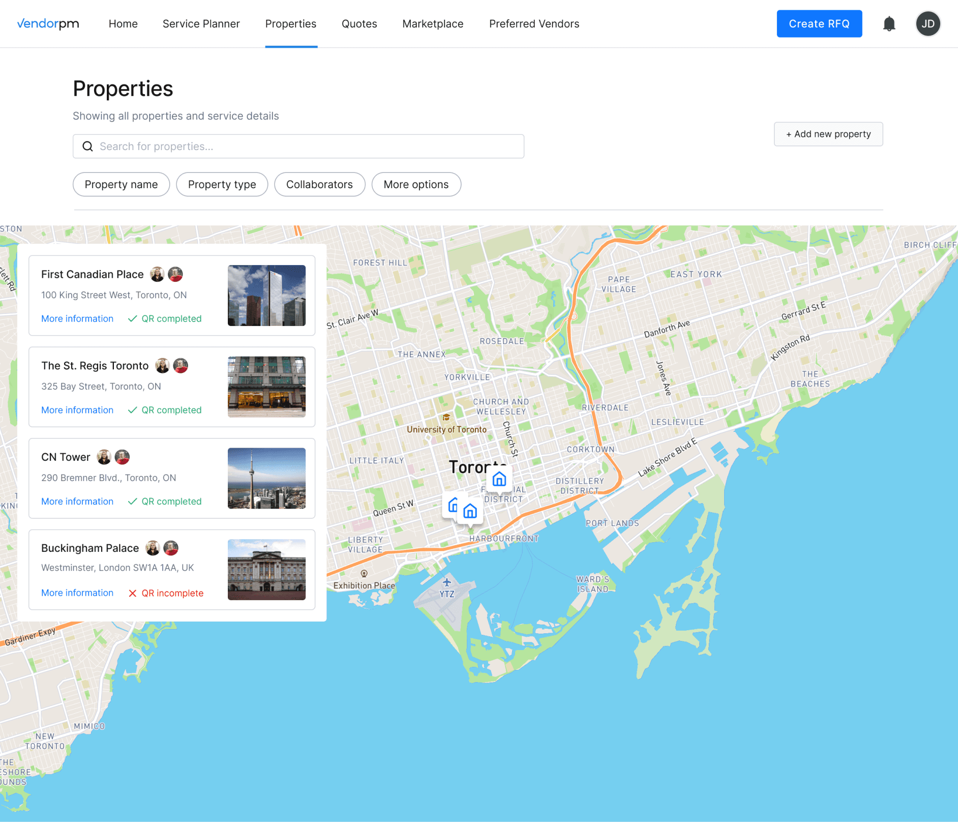Click the CN Tower title
This screenshot has height=822, width=958.
click(66, 457)
